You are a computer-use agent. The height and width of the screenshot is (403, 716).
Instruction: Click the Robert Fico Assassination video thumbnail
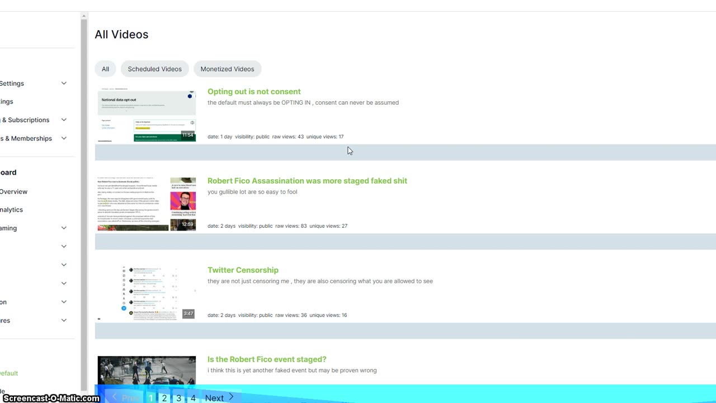coord(147,204)
